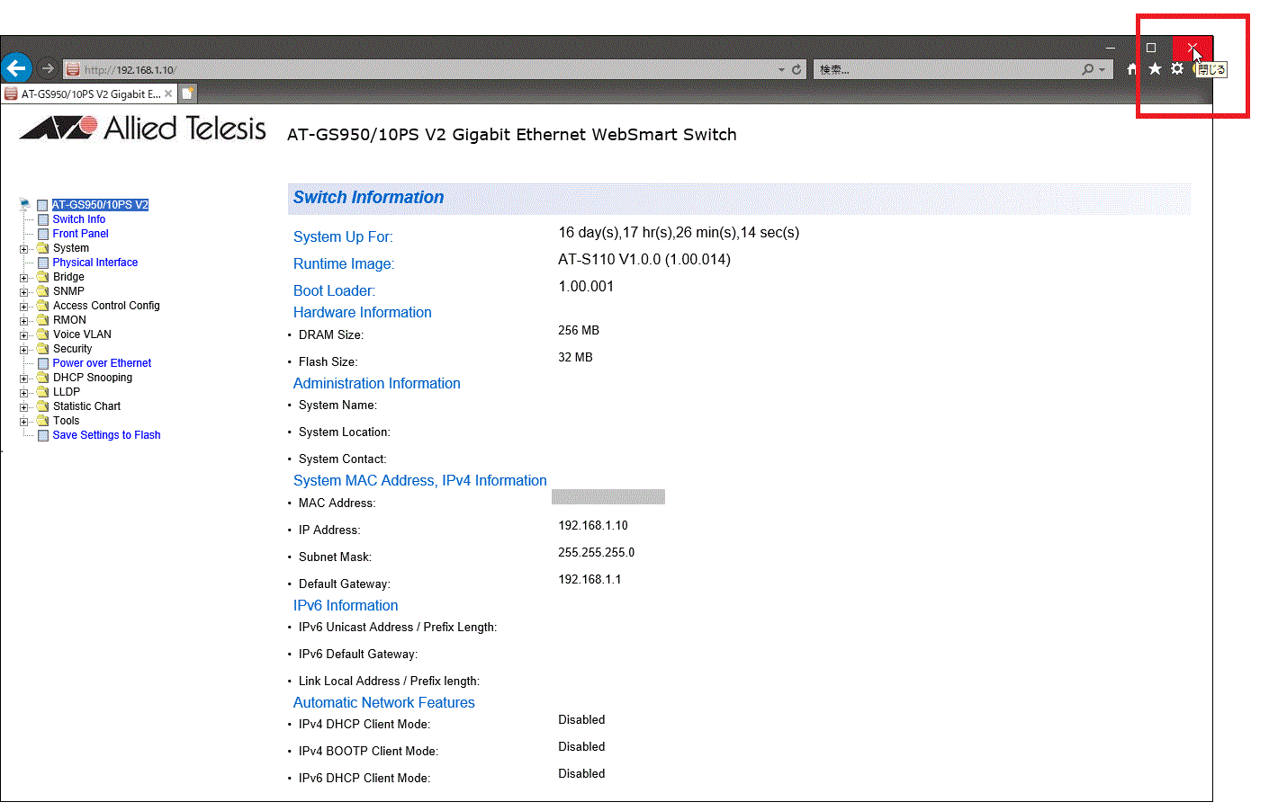Expand the RMON tree node
1269x811 pixels.
(24, 321)
